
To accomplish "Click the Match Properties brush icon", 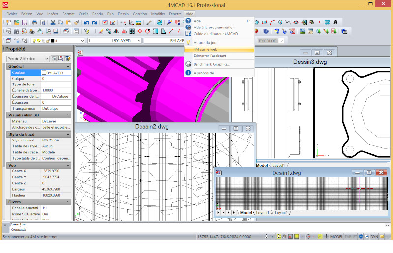I will pos(77,23).
